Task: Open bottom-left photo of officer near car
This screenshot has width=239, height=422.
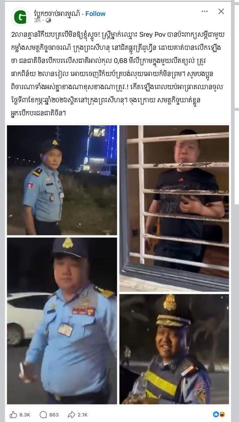Action: pos(62,321)
